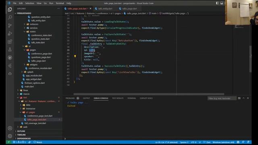Click the Watch status bar item
The width and height of the screenshot is (258, 145).
[x=38, y=142]
